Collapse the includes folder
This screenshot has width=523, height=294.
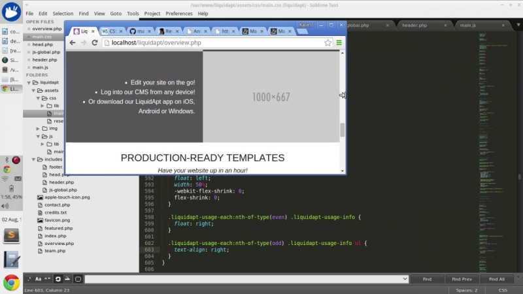pos(33,159)
